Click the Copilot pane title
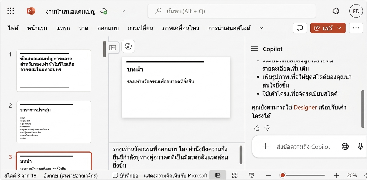This screenshot has width=367, height=180. [273, 49]
